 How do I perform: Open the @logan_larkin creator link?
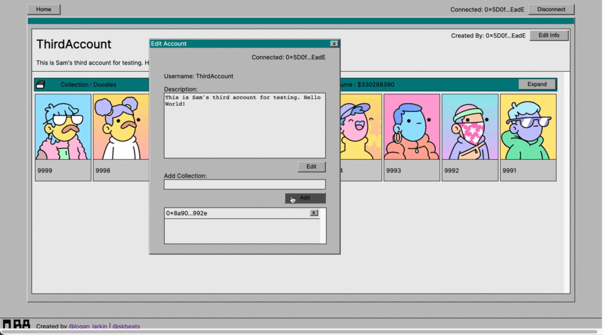coord(88,326)
